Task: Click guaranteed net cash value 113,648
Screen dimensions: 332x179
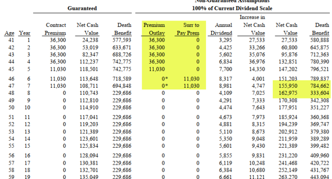Action: pyautogui.click(x=89, y=79)
